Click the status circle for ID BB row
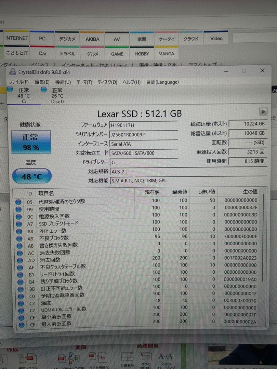This screenshot has height=369, width=277. pyautogui.click(x=21, y=289)
